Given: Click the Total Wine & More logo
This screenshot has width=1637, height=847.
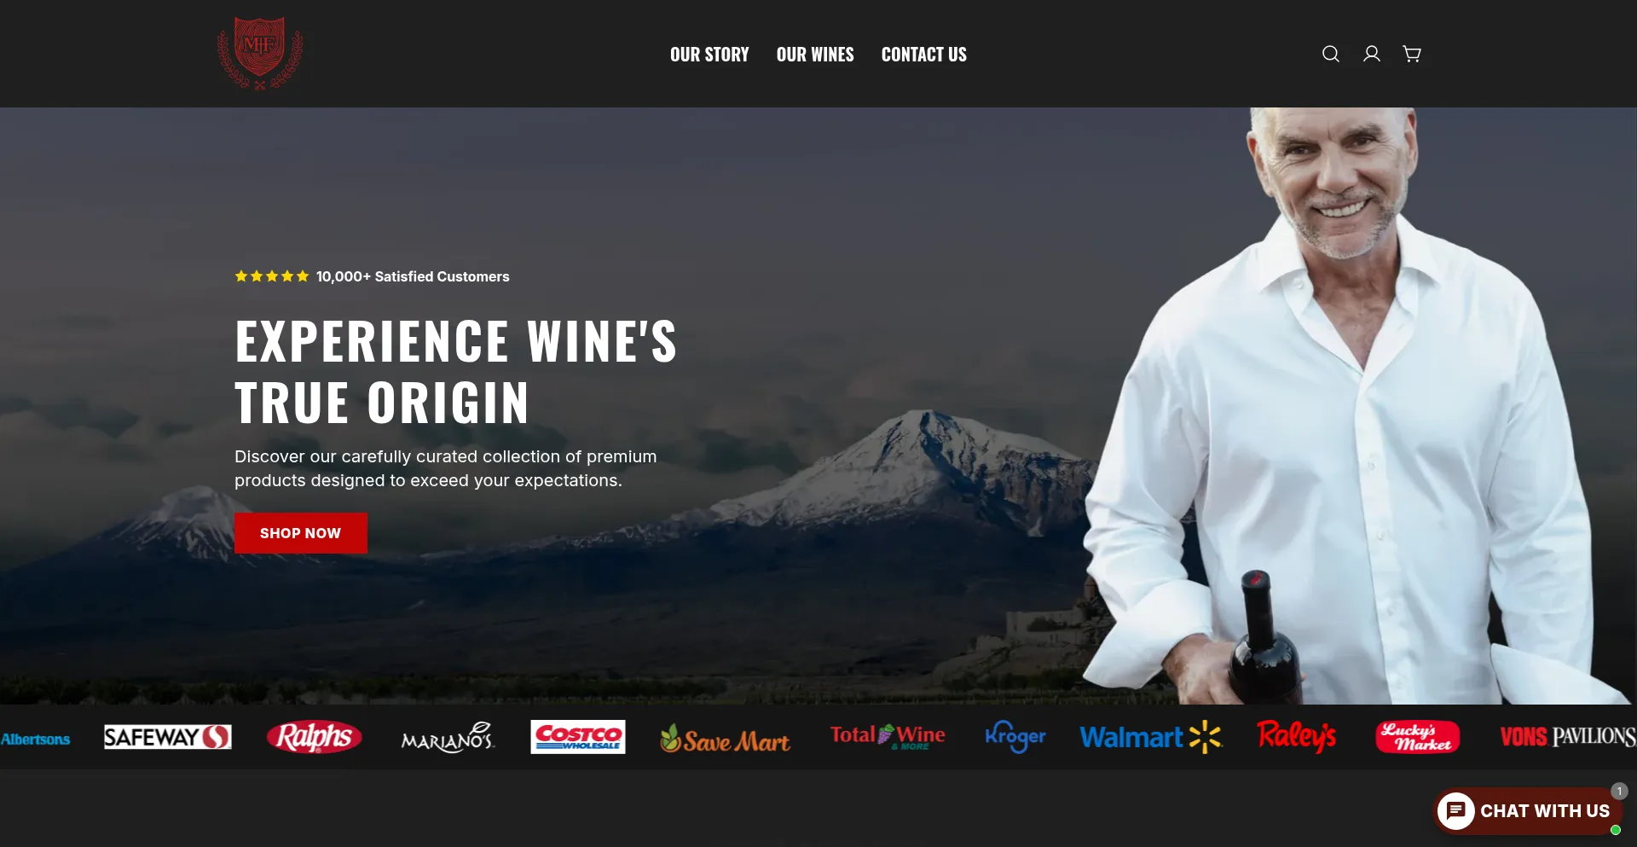Looking at the screenshot, I should click(888, 737).
